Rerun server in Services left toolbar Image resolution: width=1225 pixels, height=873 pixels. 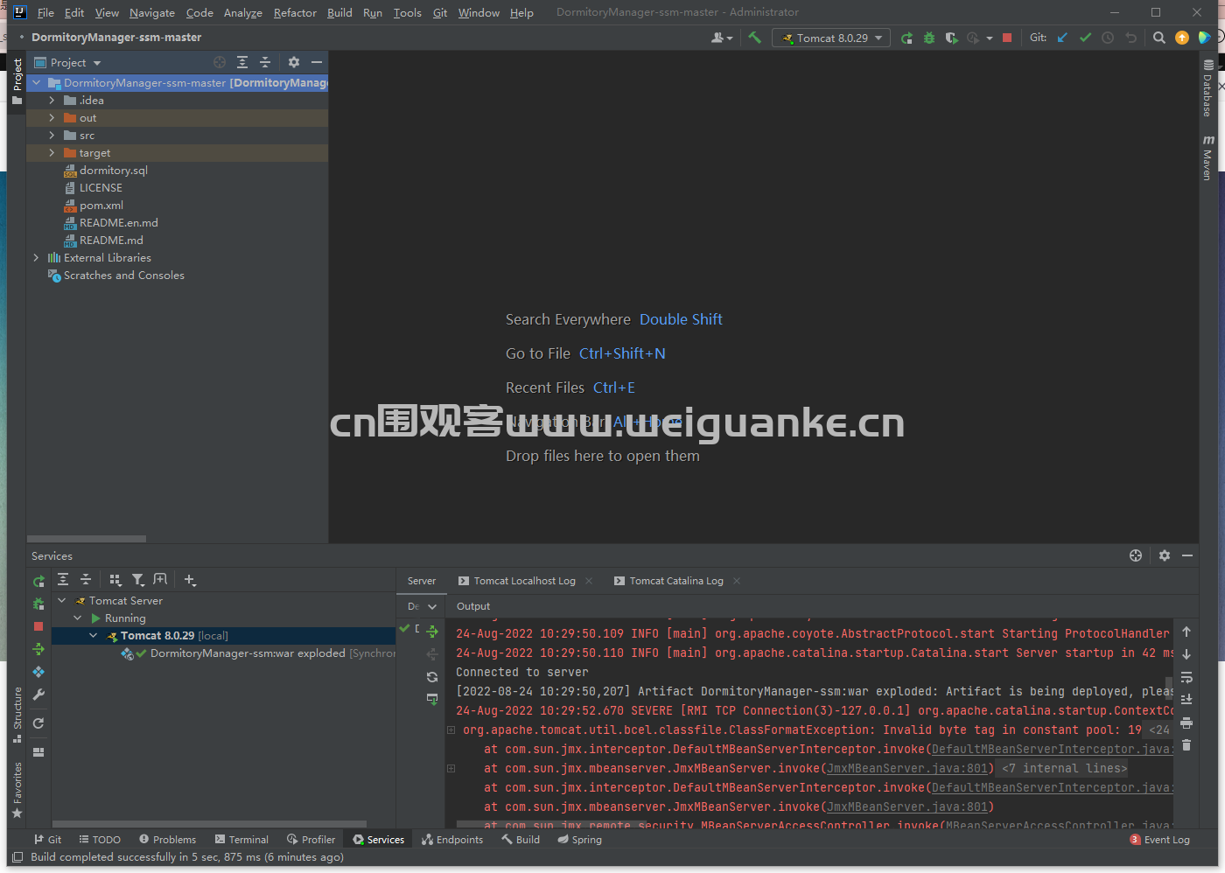click(38, 581)
